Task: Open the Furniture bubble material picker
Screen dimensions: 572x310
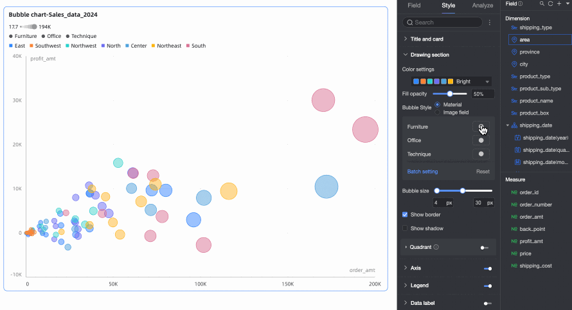Action: click(481, 127)
